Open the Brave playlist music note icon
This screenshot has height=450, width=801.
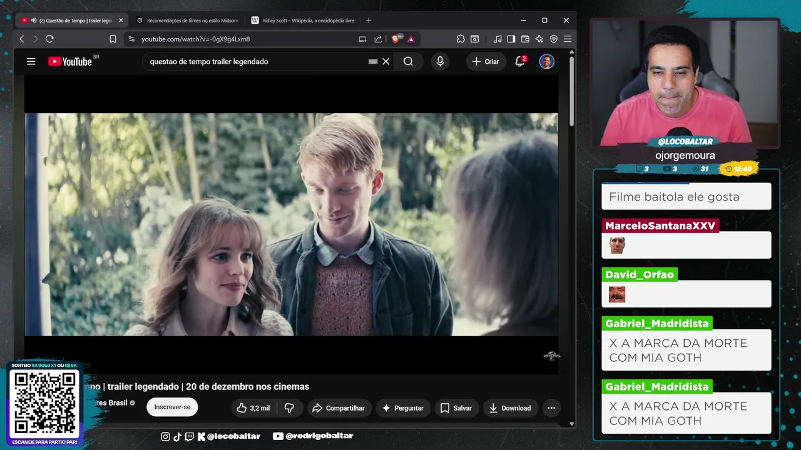(497, 39)
